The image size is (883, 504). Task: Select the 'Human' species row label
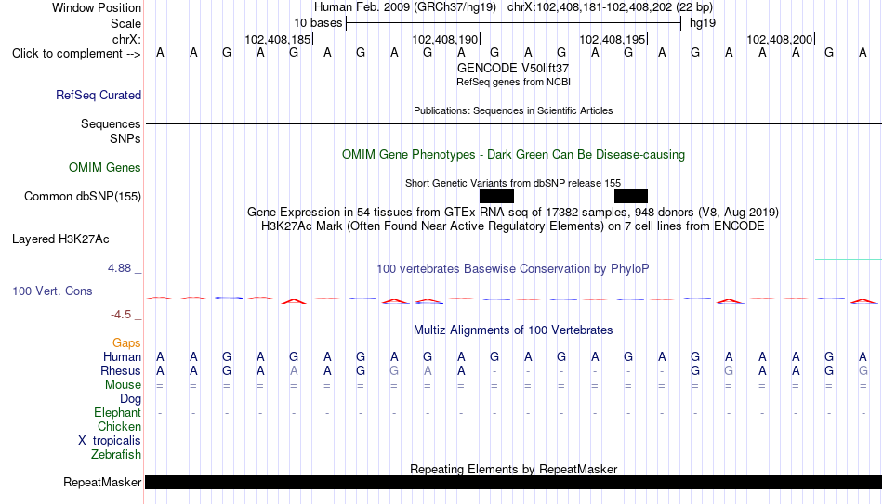pyautogui.click(x=122, y=356)
